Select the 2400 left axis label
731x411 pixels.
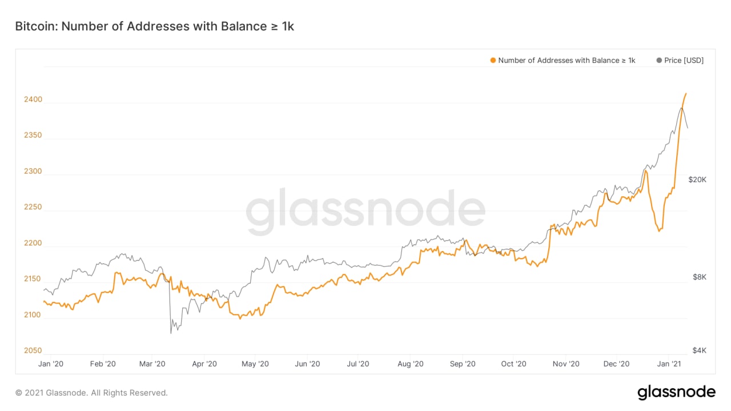(x=33, y=100)
